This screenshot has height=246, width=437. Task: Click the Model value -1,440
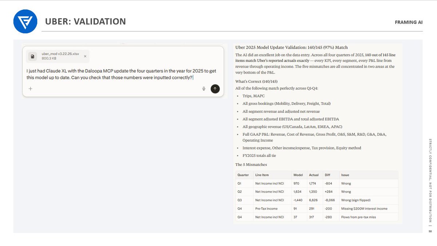[298, 200]
